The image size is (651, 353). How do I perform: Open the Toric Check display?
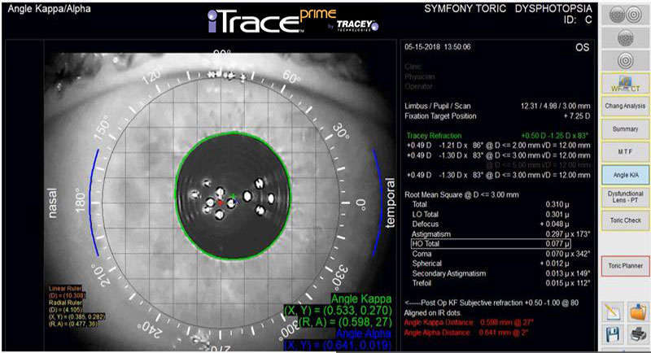click(625, 220)
